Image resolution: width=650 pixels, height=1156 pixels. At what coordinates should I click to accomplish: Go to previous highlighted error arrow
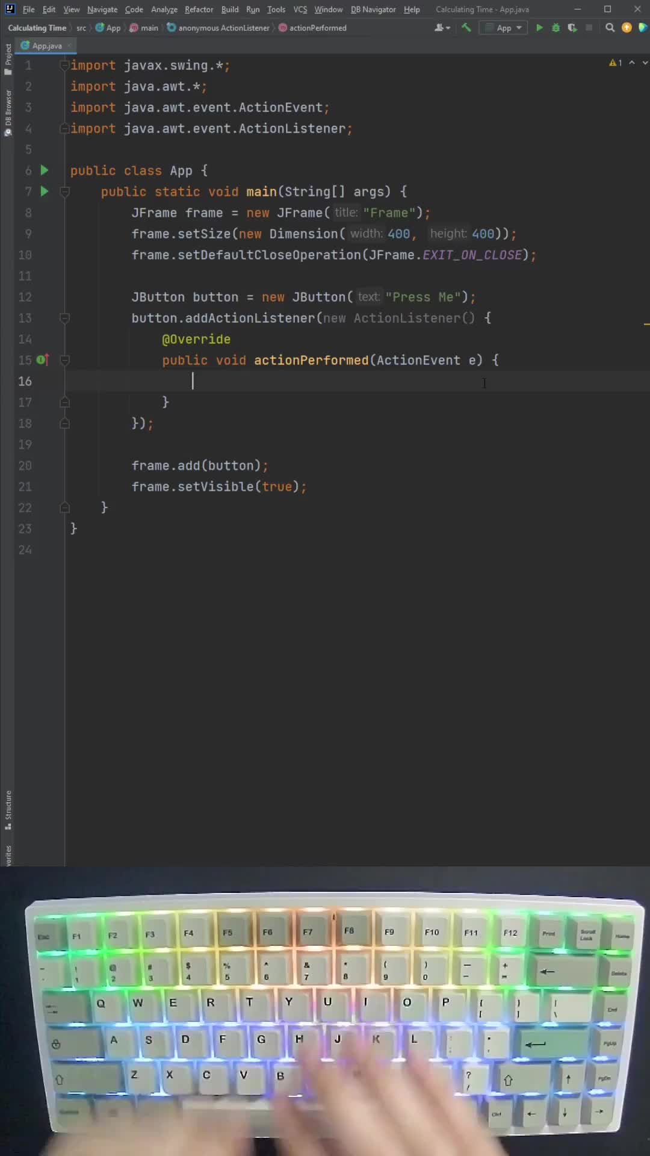coord(632,63)
